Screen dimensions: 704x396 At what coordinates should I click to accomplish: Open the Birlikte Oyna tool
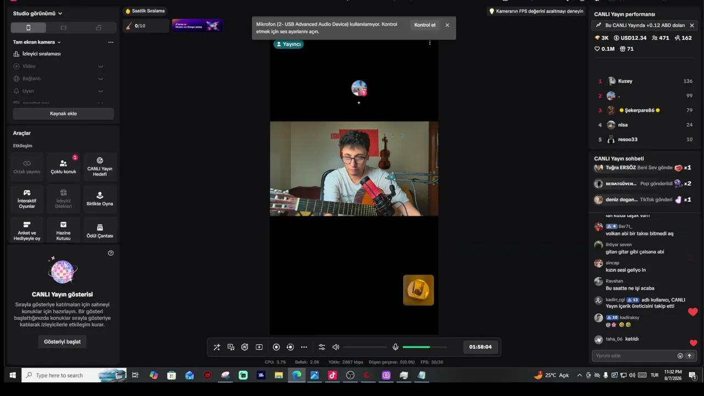click(100, 199)
